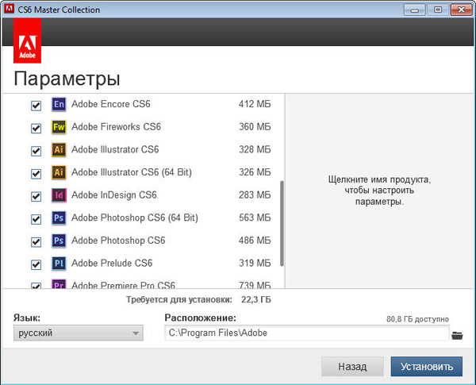The width and height of the screenshot is (476, 385).
Task: Go back with the Назад button
Action: click(x=351, y=366)
